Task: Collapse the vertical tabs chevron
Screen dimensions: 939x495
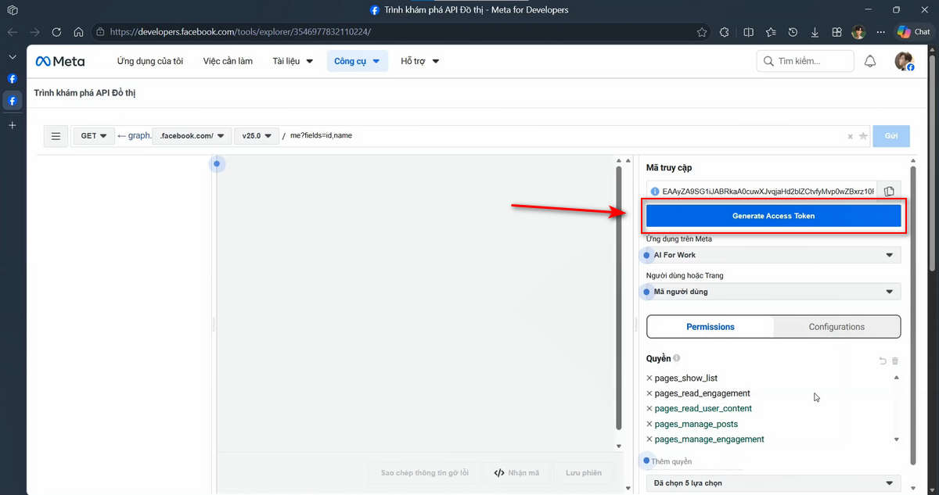Action: (12, 57)
